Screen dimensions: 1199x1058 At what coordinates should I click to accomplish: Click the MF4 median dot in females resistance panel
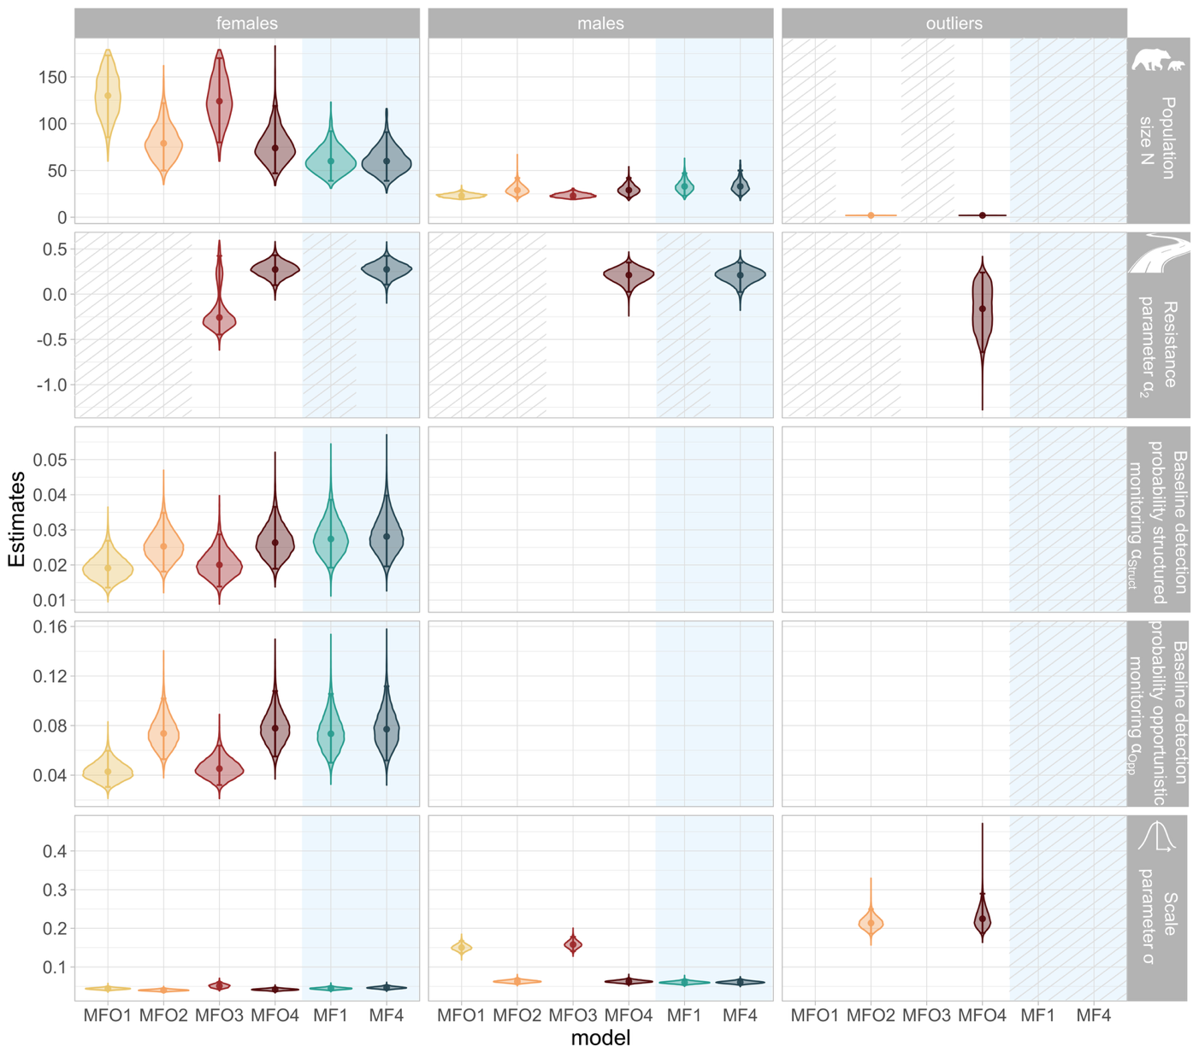click(387, 269)
